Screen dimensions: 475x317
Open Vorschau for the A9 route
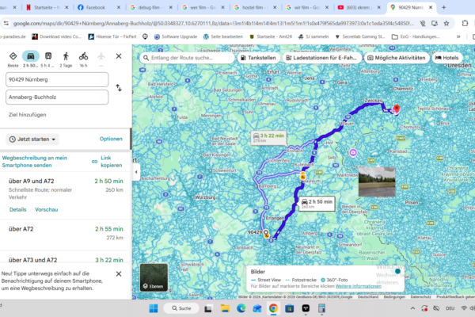click(47, 209)
